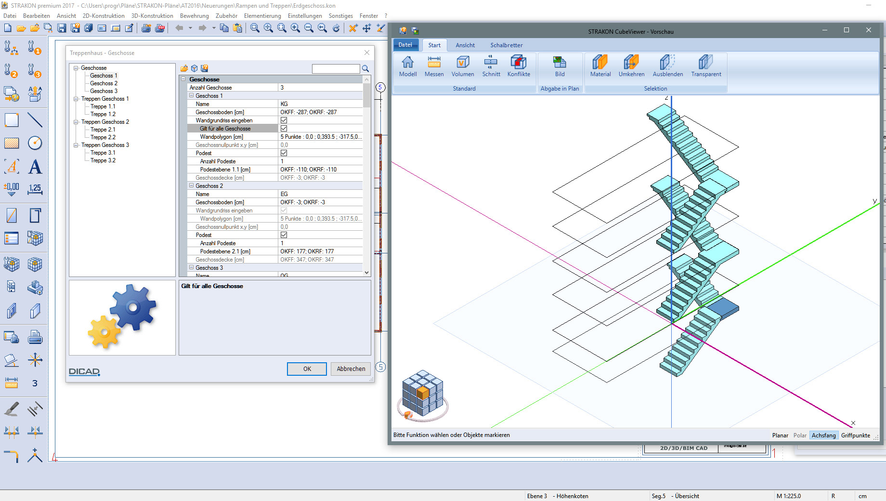Click Geschoss 1 Name value KG
886x501 pixels.
[320, 104]
